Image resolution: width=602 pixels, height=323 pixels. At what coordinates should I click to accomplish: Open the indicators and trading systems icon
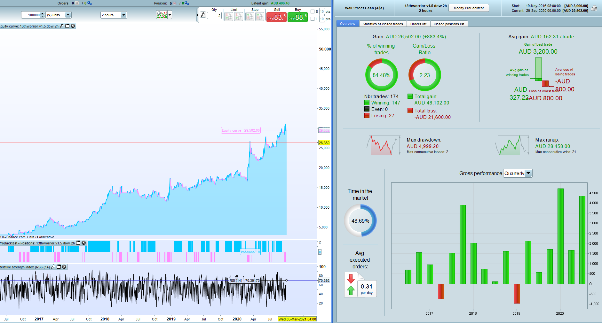(x=162, y=15)
